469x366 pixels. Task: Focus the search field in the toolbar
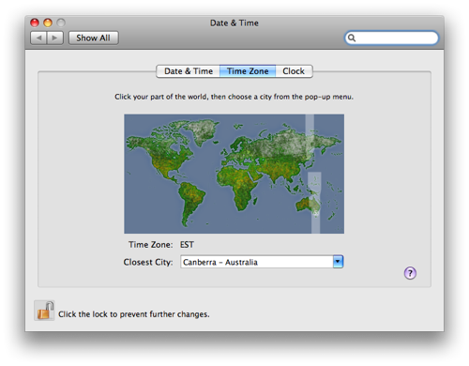click(x=391, y=38)
